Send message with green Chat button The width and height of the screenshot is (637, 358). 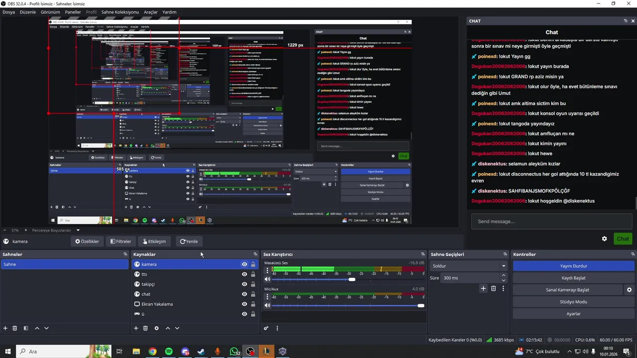click(623, 239)
